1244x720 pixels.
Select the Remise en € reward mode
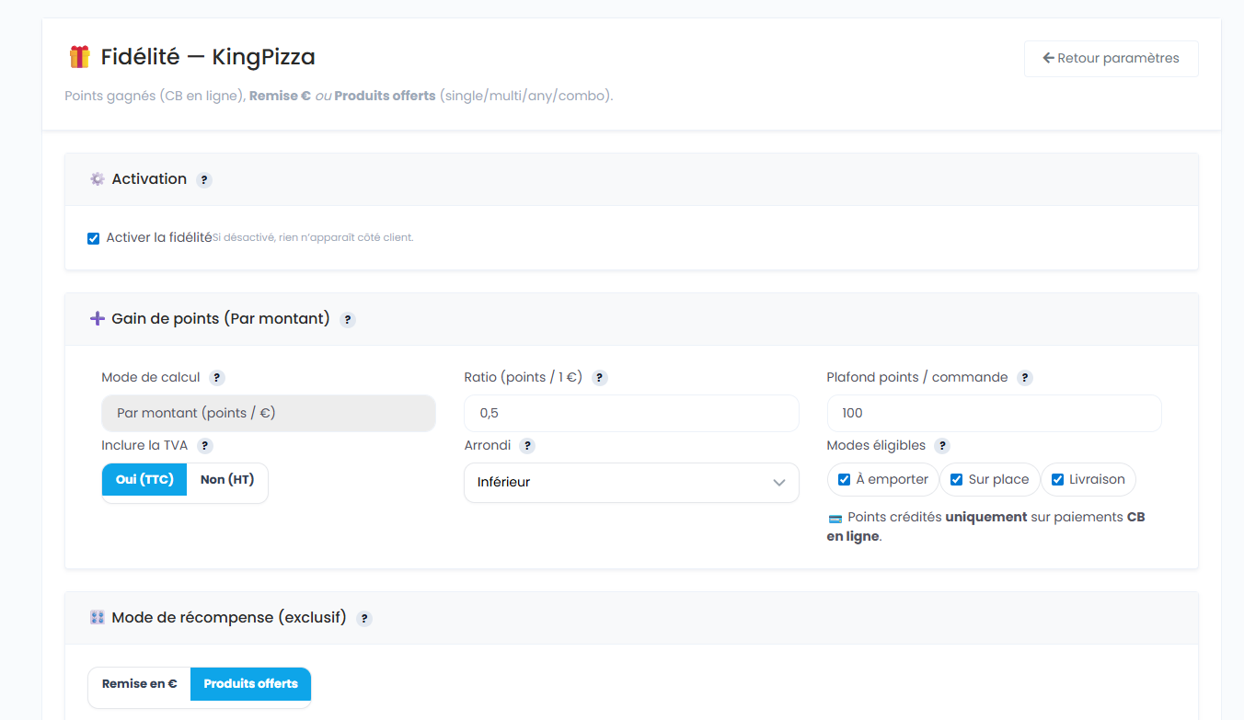point(140,684)
